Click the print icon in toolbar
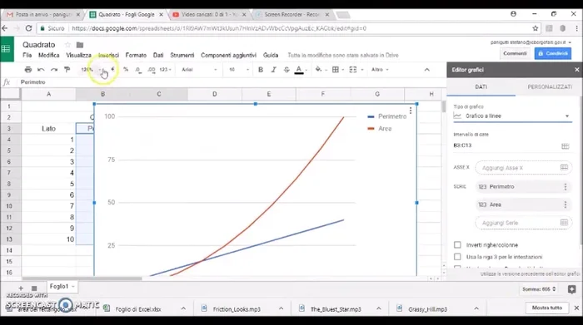583x325 pixels. point(27,69)
